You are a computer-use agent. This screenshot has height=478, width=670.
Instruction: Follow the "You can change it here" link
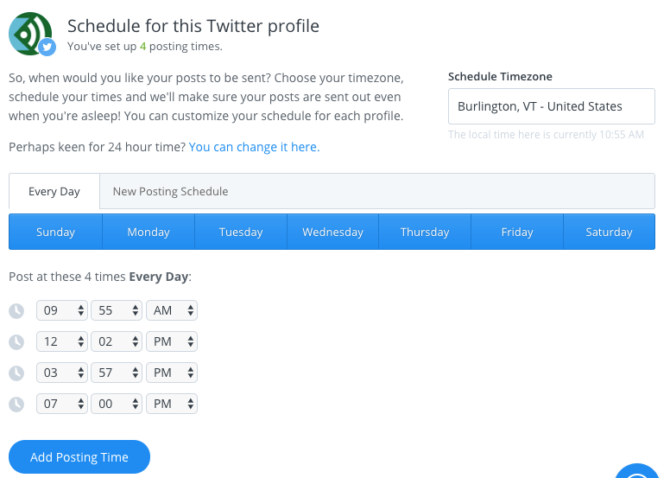click(x=254, y=147)
